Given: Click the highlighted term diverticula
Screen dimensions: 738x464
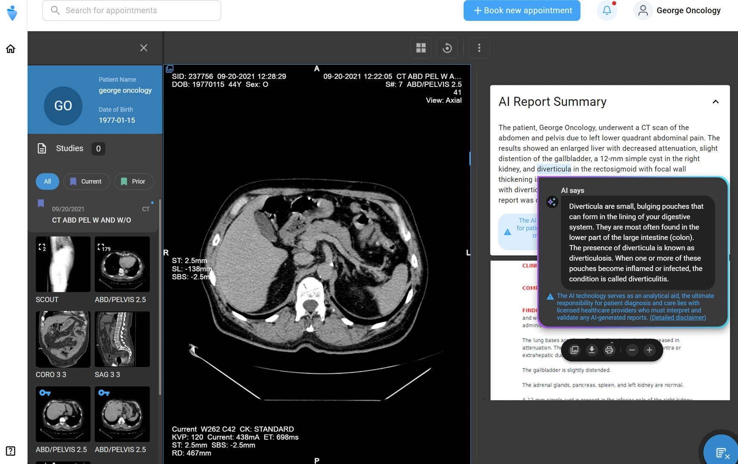Looking at the screenshot, I should [x=554, y=169].
